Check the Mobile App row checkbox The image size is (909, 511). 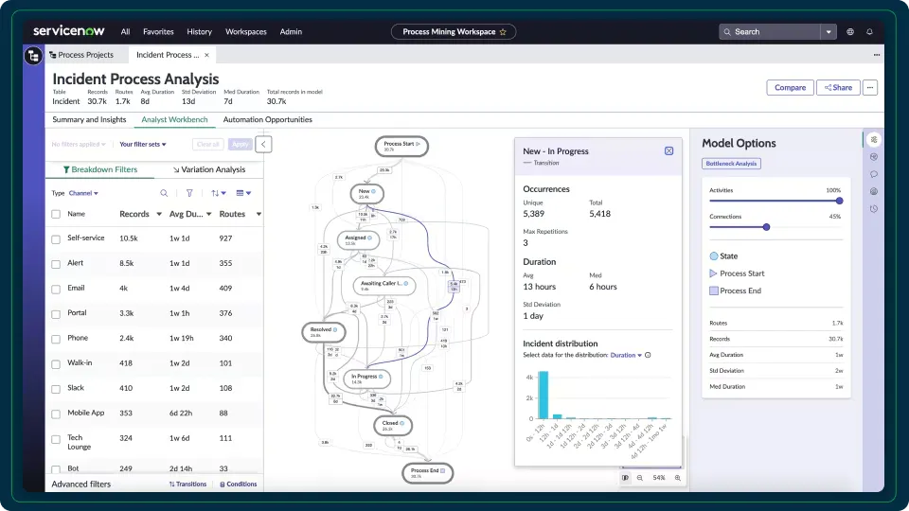pos(56,414)
